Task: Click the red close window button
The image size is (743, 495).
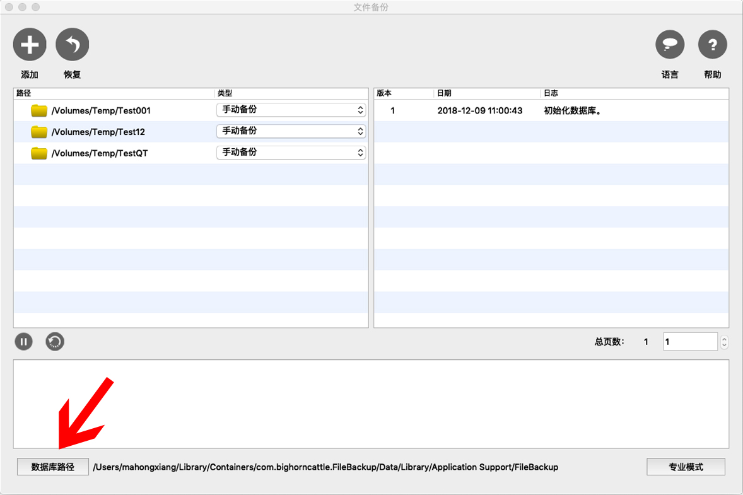Action: pyautogui.click(x=9, y=7)
